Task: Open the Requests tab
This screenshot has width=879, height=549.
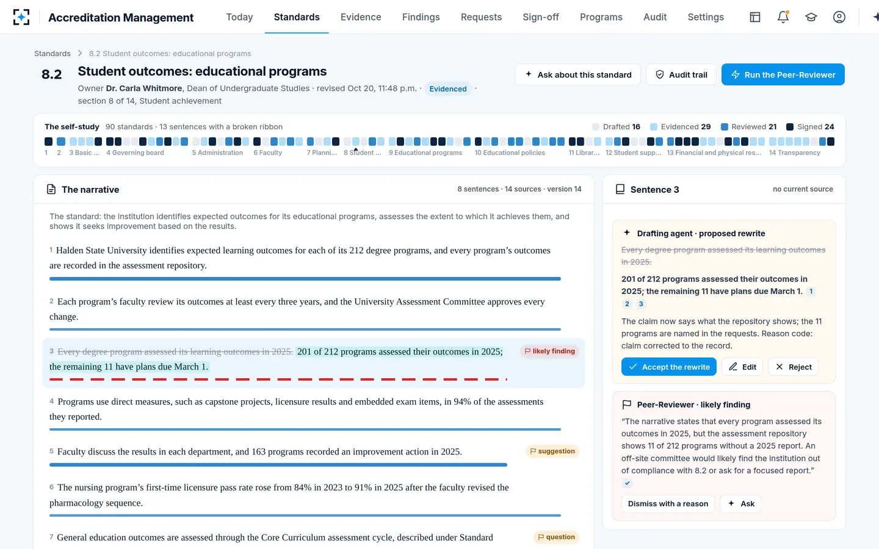Action: tap(481, 17)
